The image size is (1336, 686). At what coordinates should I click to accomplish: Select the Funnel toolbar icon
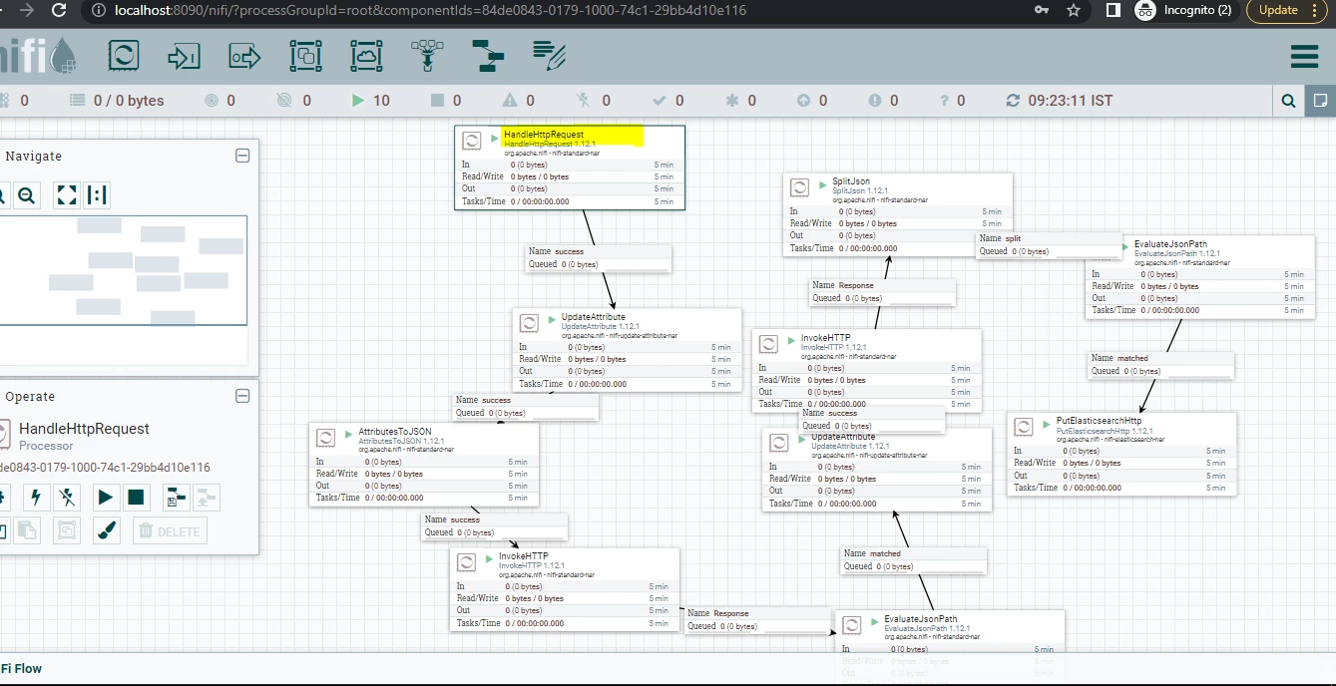click(427, 56)
